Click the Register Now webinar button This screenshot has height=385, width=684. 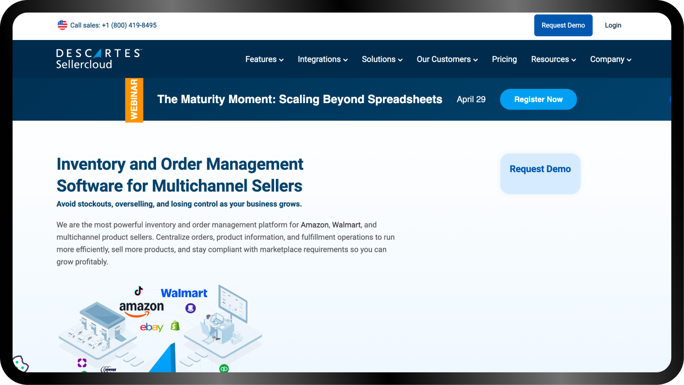538,99
